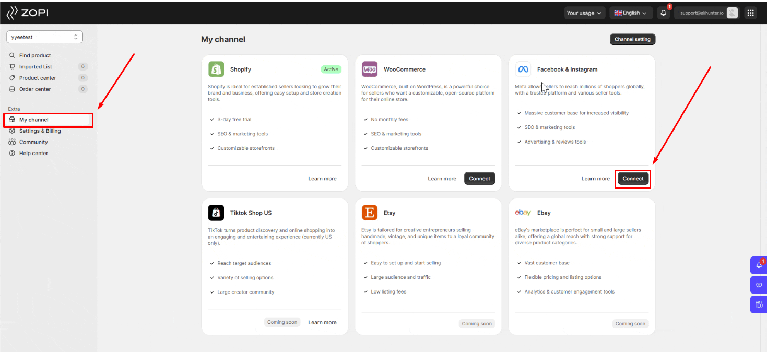767x352 pixels.
Task: Click the WooCommerce logo icon
Action: tap(370, 69)
